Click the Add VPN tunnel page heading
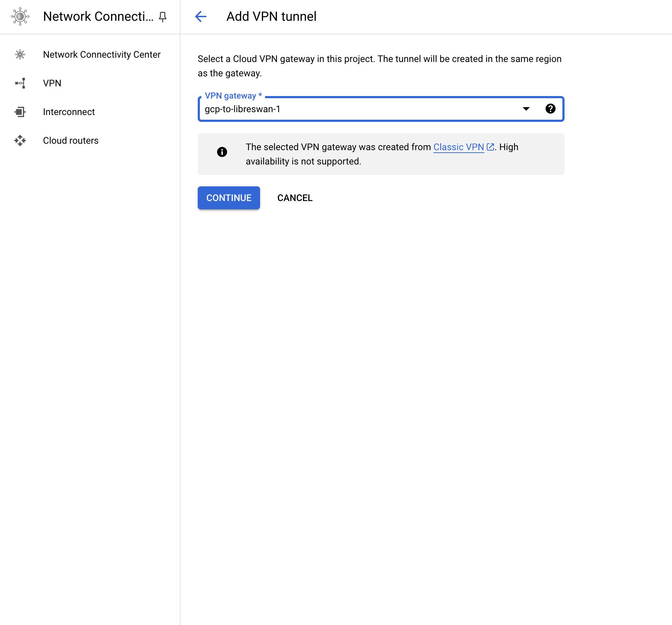This screenshot has width=672, height=625. (271, 16)
